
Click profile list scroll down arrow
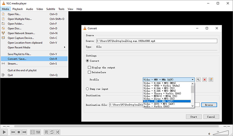(193, 106)
